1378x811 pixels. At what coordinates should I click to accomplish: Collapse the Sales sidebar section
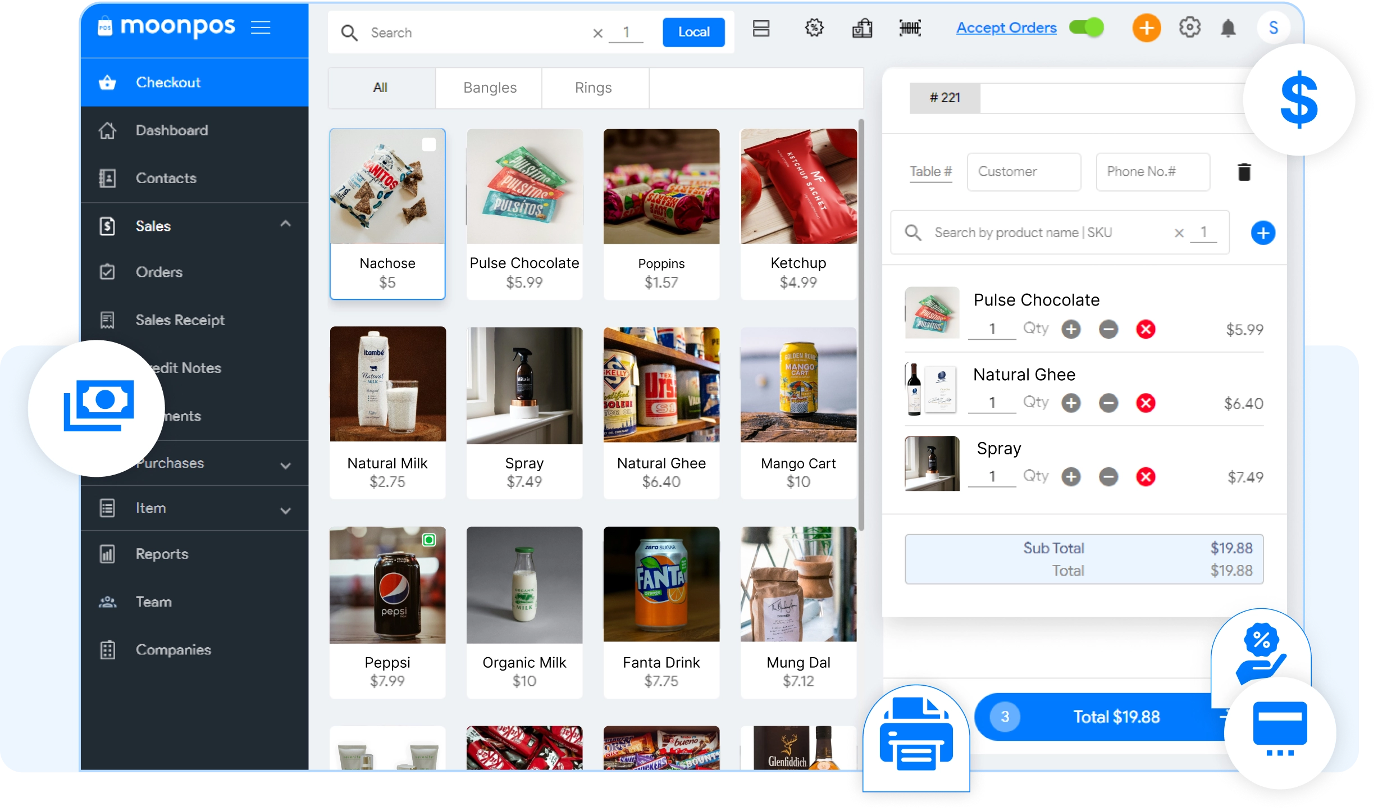coord(285,224)
